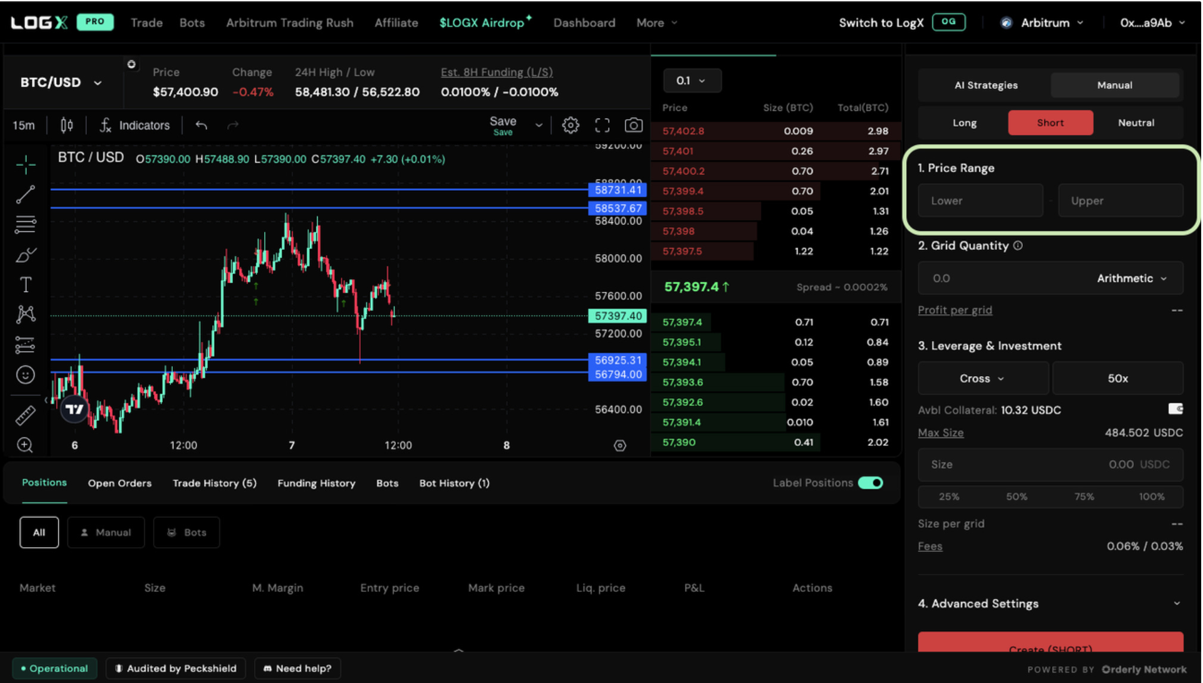The image size is (1203, 683).
Task: Click Audited by Peckshield badge
Action: tap(176, 668)
